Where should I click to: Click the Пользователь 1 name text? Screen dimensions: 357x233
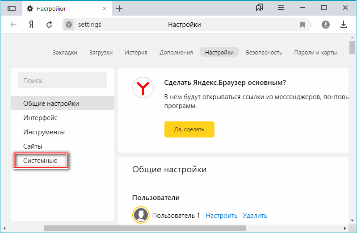pos(176,216)
